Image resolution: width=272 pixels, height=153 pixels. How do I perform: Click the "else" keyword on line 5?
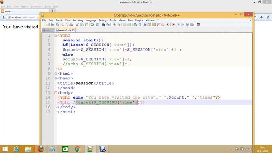coord(68,54)
